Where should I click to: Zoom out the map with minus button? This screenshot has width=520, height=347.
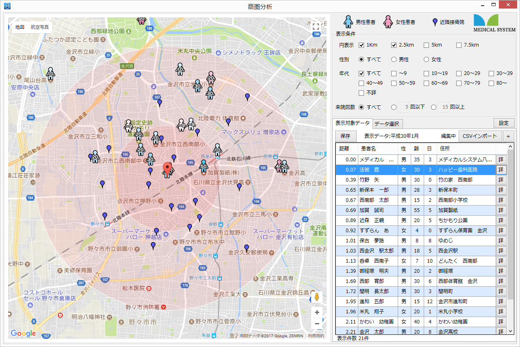(317, 323)
